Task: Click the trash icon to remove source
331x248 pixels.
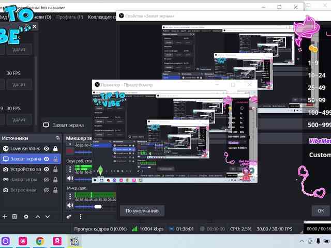Action: (x=15, y=216)
